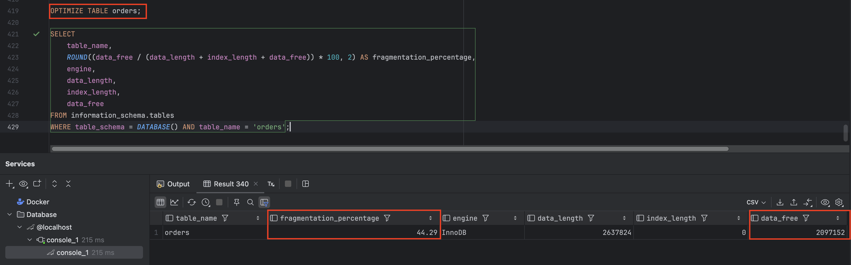The width and height of the screenshot is (851, 265).
Task: Click the editor horizontal scrollbar
Action: [x=390, y=149]
